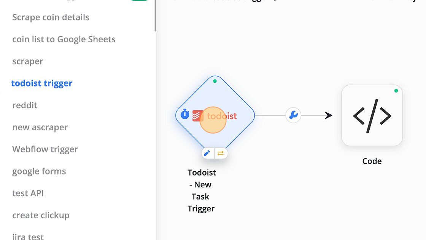
Task: Select the active todoist trigger workflow
Action: pyautogui.click(x=42, y=83)
